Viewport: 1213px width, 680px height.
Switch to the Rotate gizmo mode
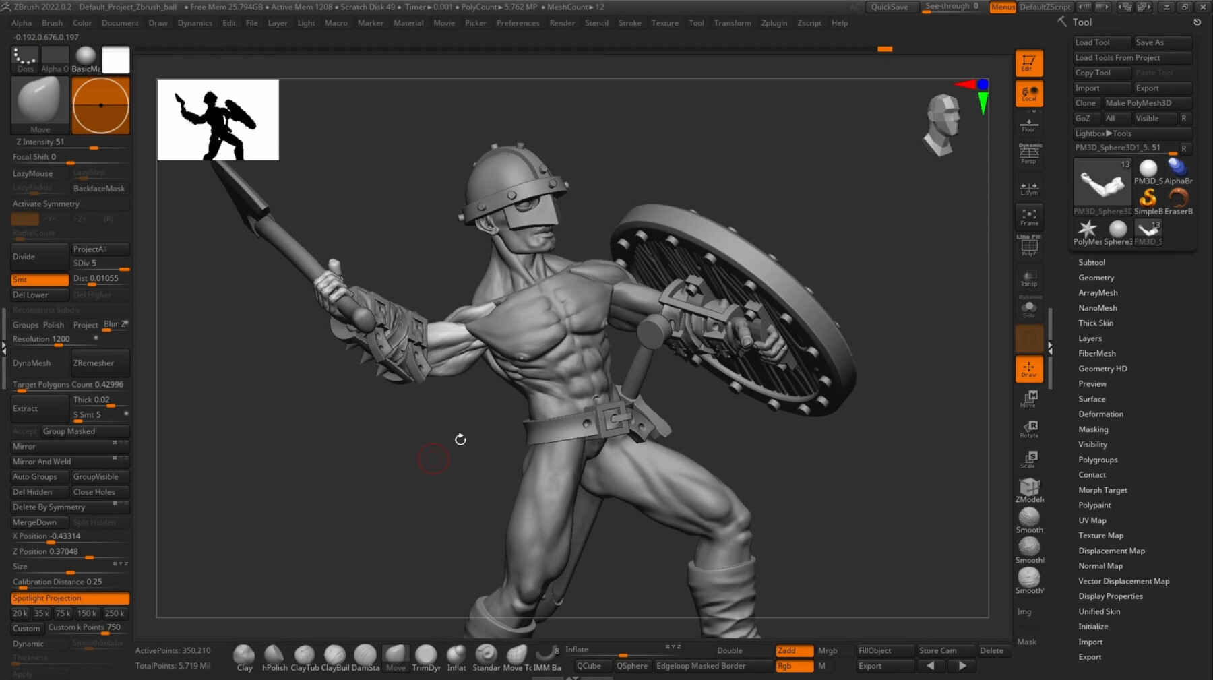(1030, 430)
